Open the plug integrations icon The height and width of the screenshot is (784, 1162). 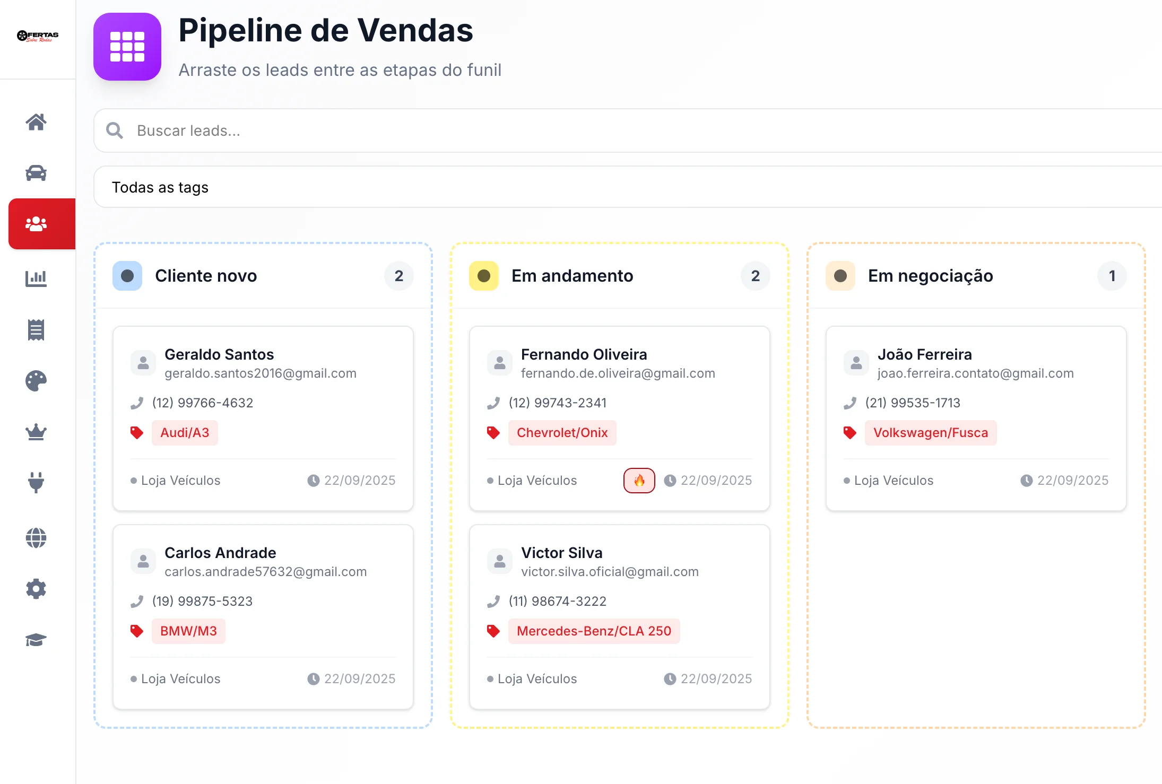pos(36,483)
